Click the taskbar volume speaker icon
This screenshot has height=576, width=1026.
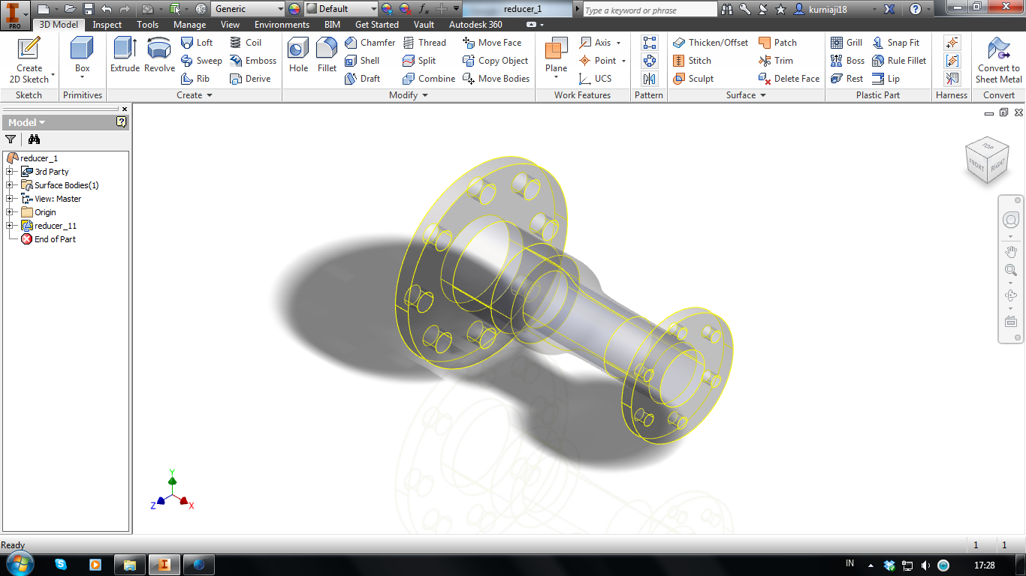tap(925, 565)
